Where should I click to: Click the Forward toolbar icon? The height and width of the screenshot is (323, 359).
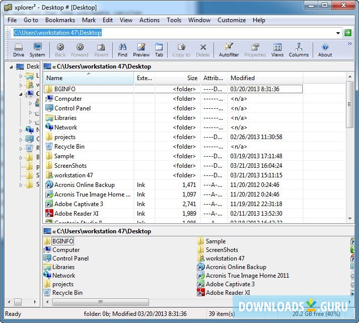coord(80,50)
